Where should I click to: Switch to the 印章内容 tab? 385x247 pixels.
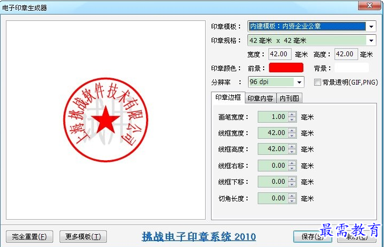click(x=260, y=98)
